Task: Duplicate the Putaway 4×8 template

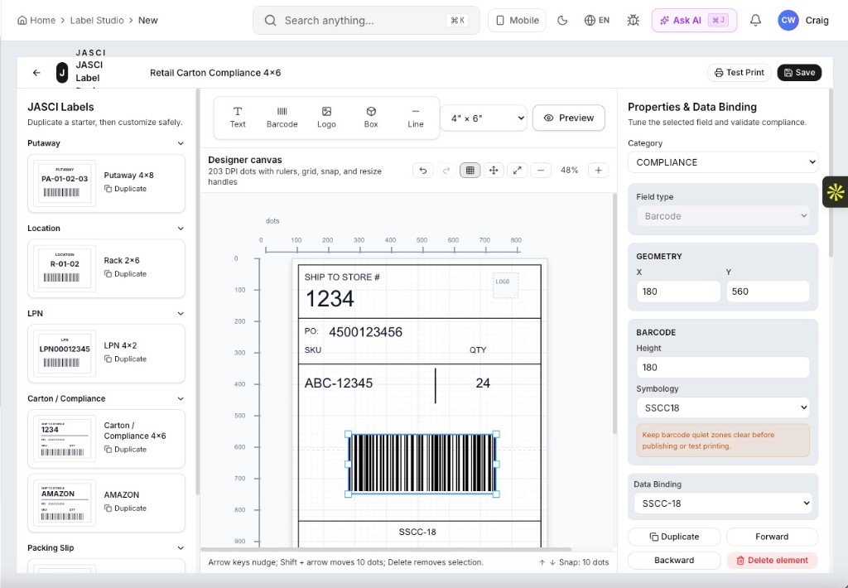Action: pos(126,189)
